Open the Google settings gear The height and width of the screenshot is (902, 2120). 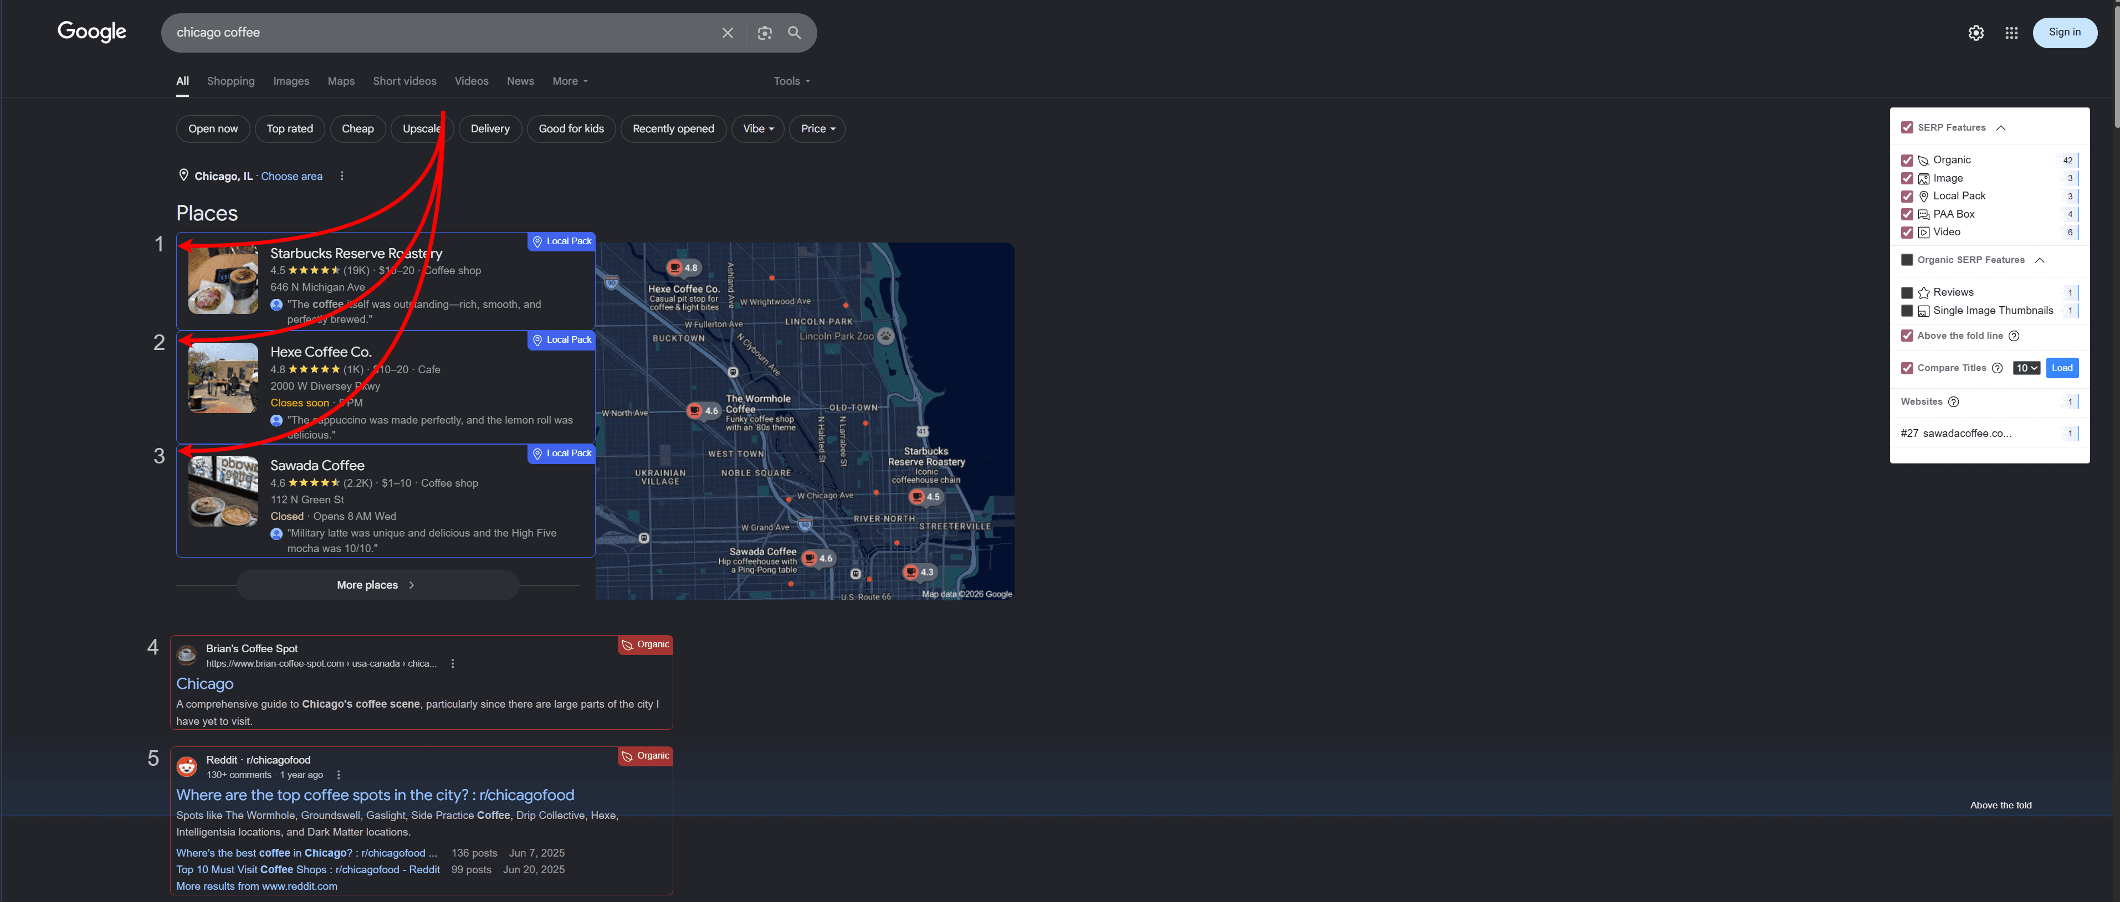[x=1976, y=33]
